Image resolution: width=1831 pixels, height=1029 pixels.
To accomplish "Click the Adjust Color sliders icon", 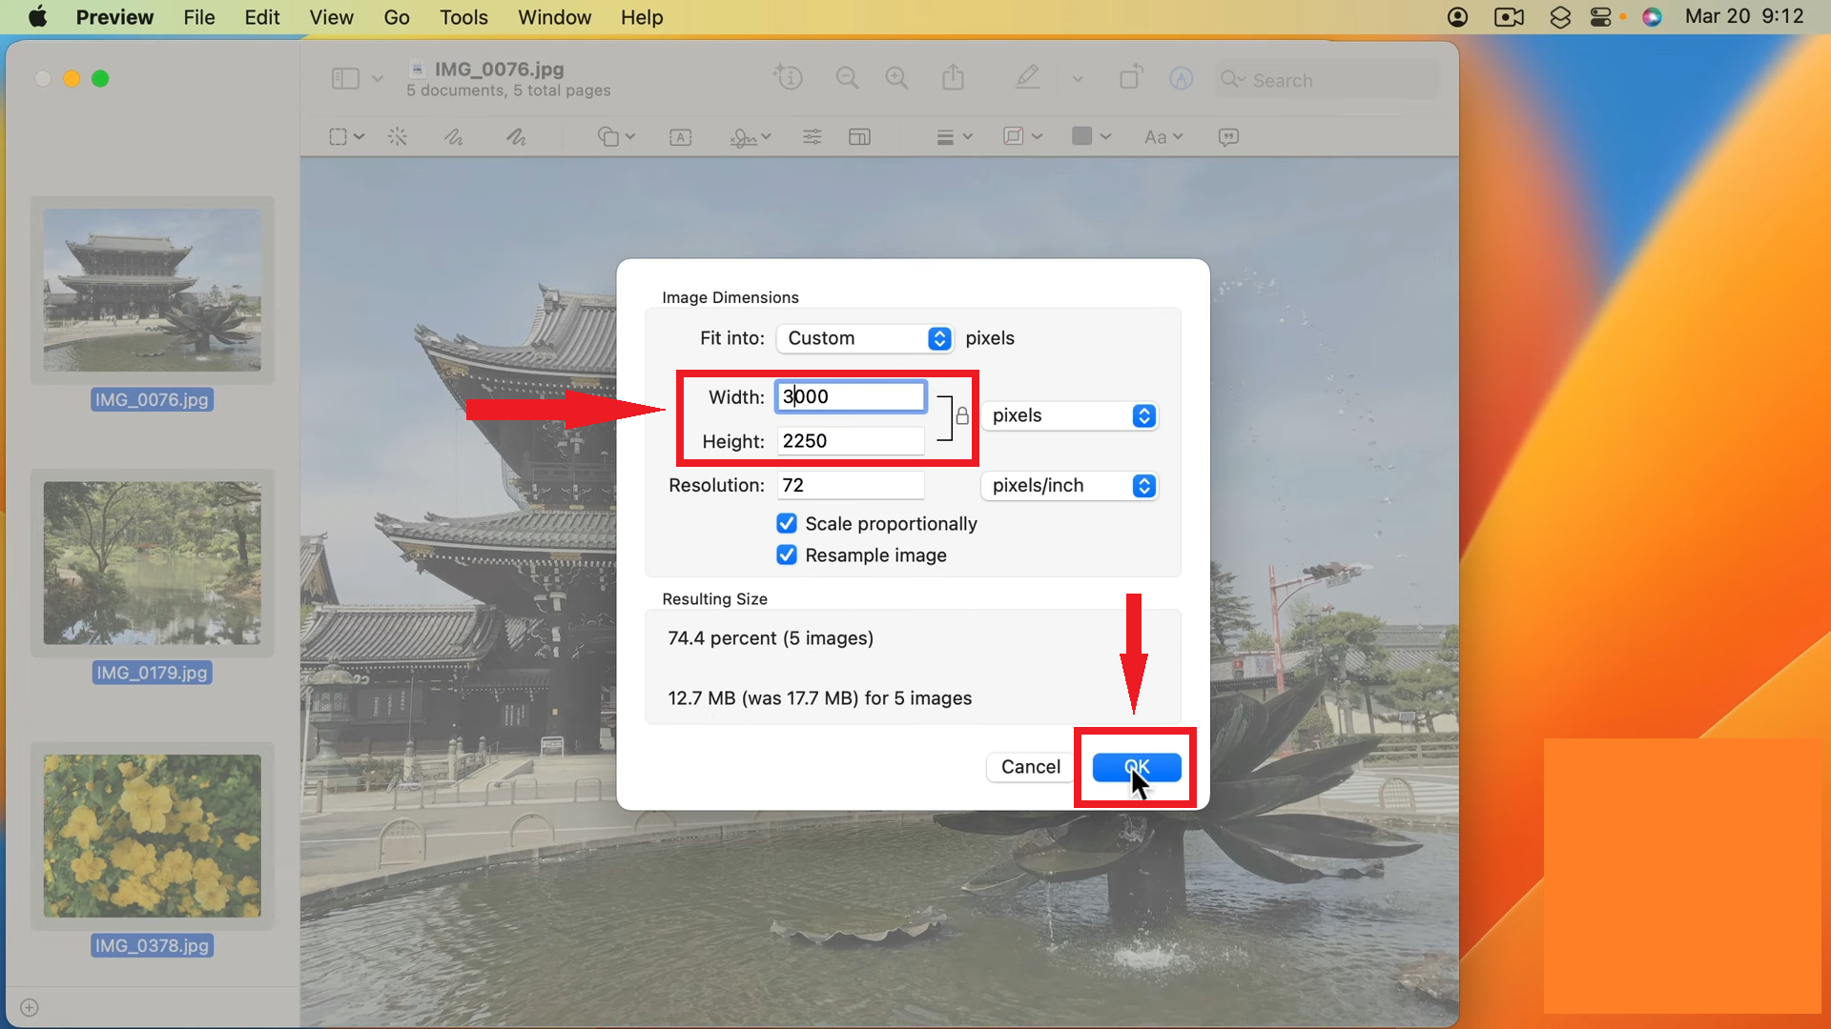I will click(x=812, y=137).
